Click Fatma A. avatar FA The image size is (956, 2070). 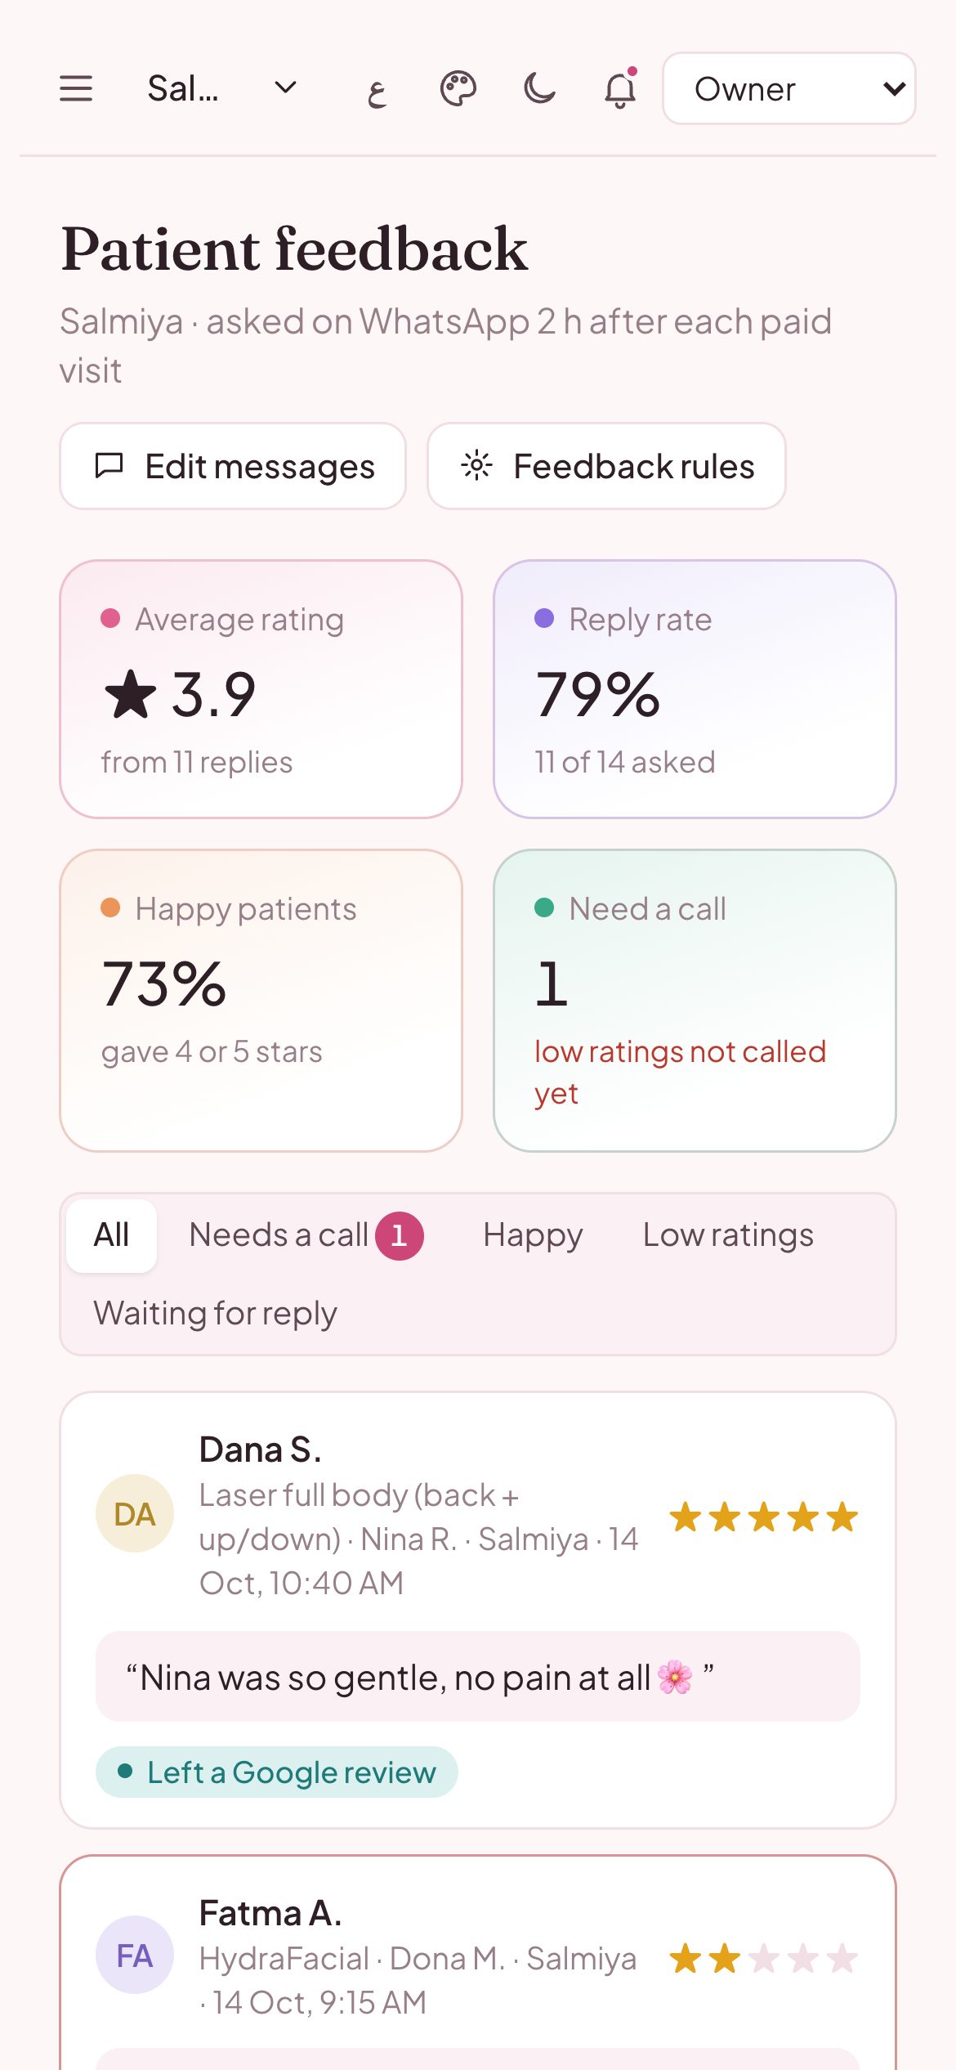pyautogui.click(x=135, y=1956)
